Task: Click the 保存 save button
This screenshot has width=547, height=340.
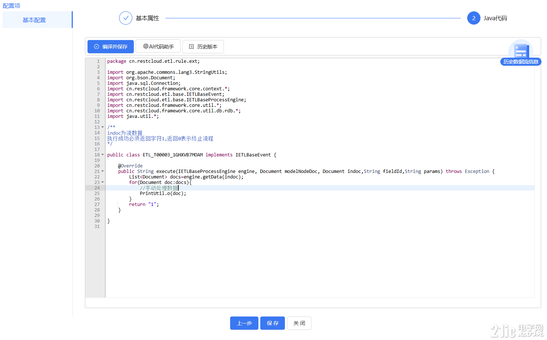Action: [x=272, y=323]
